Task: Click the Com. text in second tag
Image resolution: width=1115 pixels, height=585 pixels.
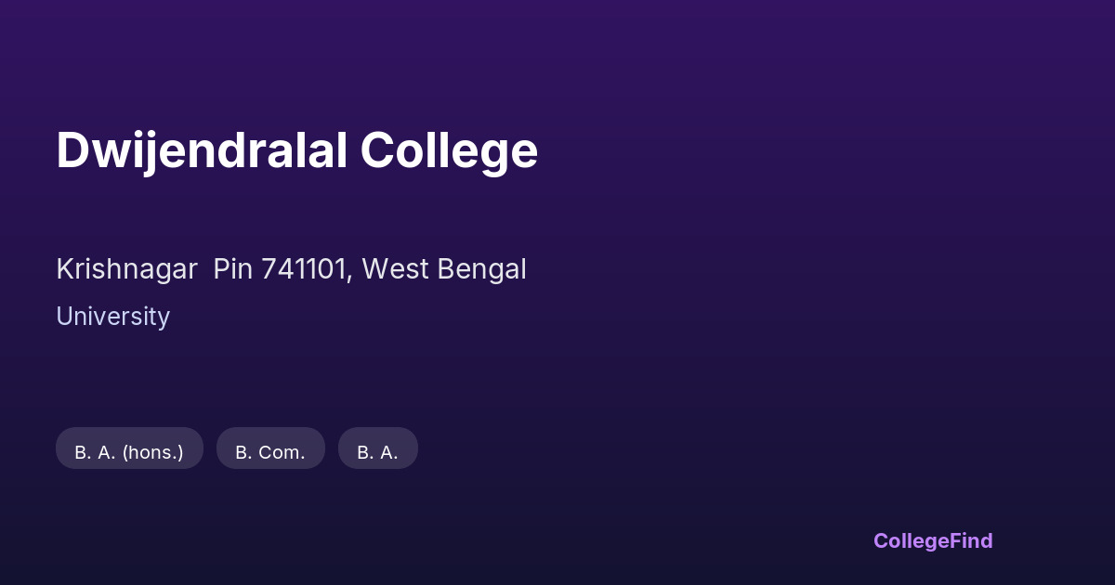Action: (282, 453)
